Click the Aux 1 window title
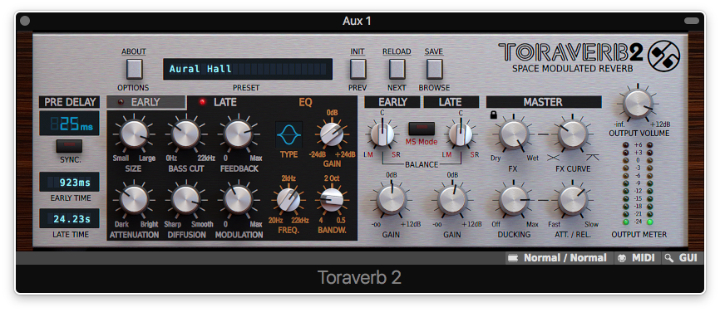The width and height of the screenshot is (720, 312). 357,21
